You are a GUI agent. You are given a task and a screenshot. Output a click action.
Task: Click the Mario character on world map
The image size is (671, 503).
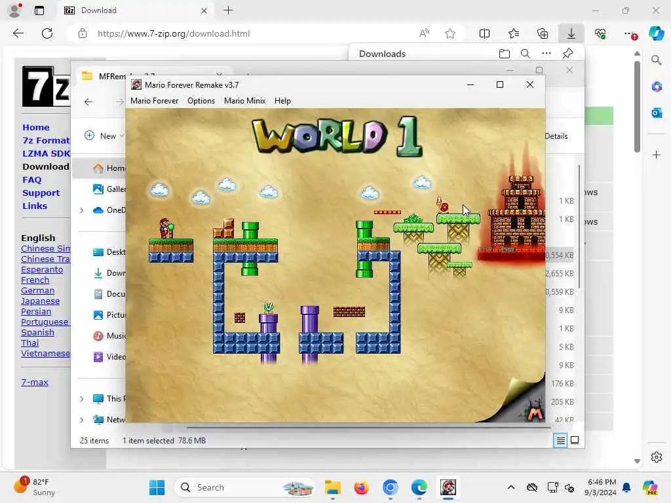166,228
